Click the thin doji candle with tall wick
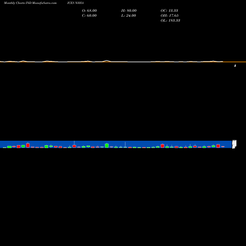 [125, 145]
